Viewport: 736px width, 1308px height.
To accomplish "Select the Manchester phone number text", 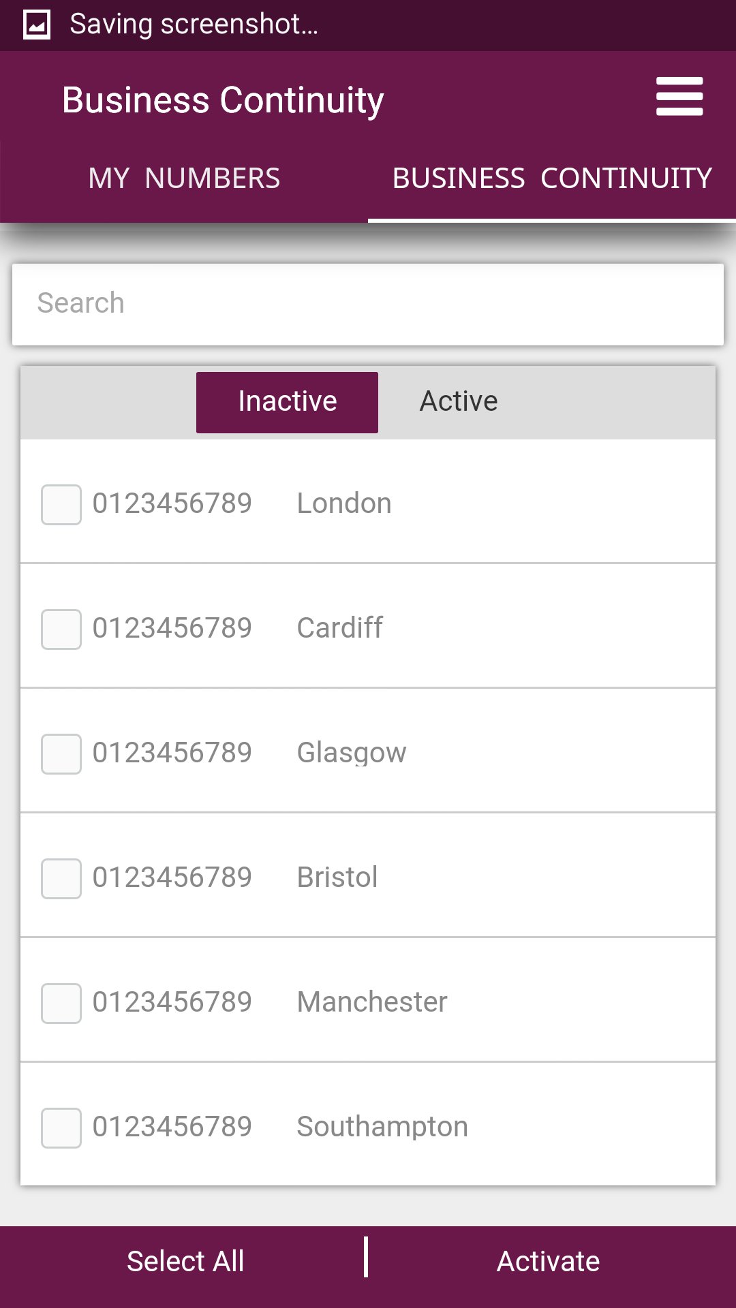I will coord(172,1003).
